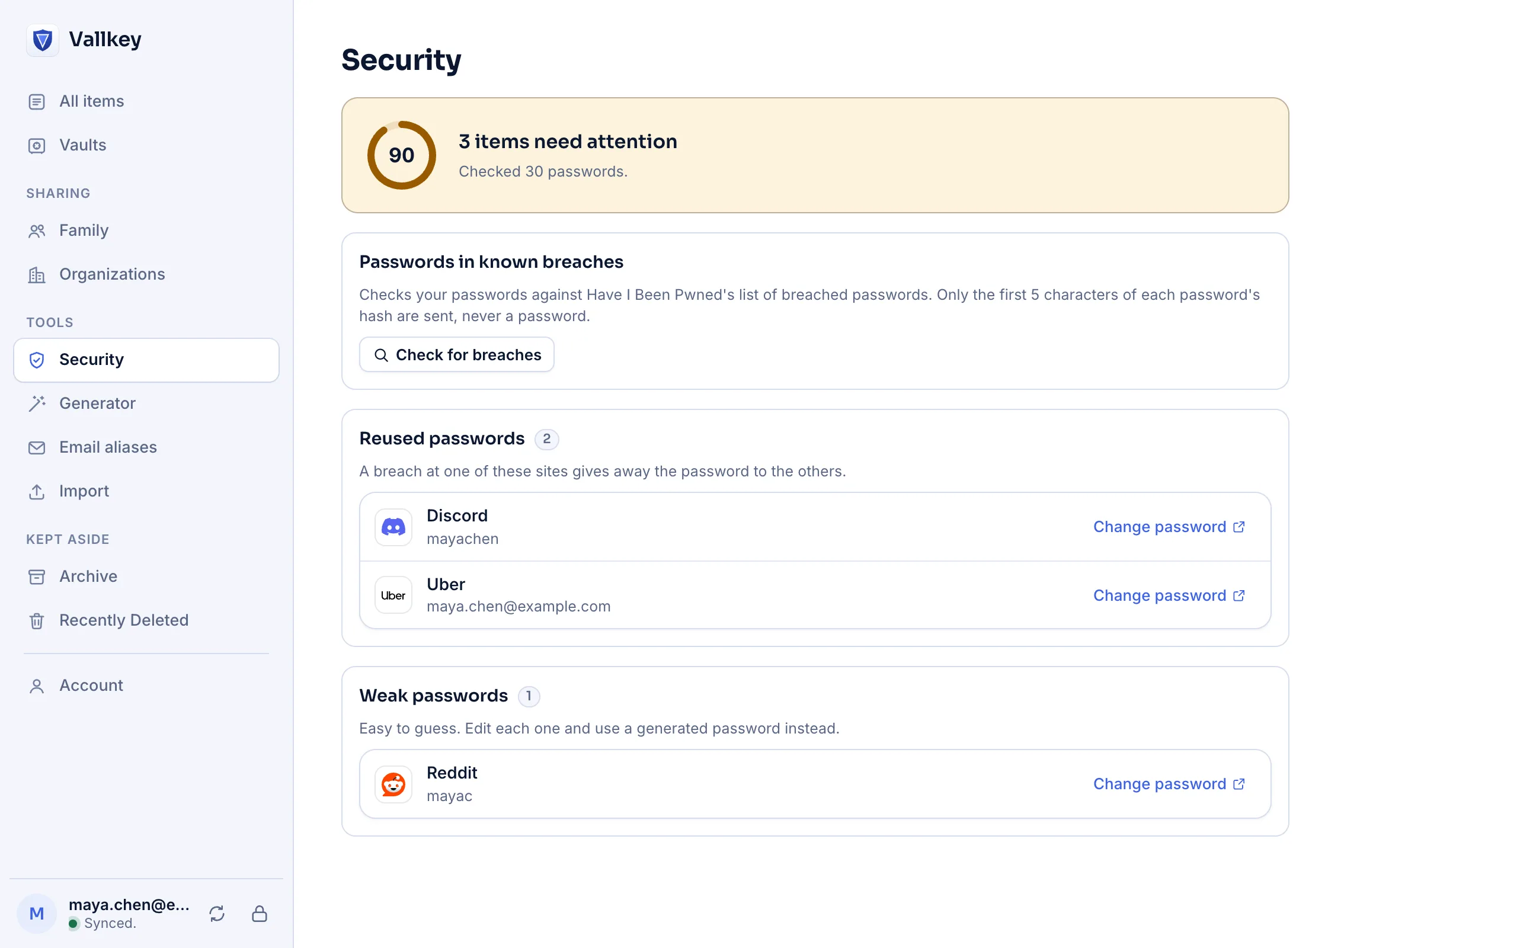Viewport: 1517px width, 948px height.
Task: Change password for Reddit
Action: click(x=1169, y=784)
